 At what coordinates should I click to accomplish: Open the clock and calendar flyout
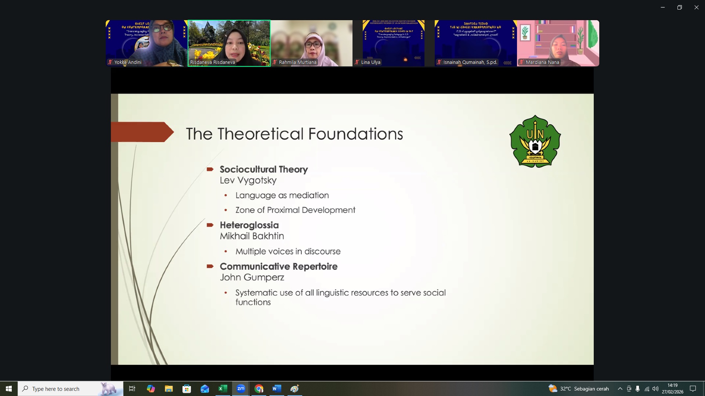[673, 389]
